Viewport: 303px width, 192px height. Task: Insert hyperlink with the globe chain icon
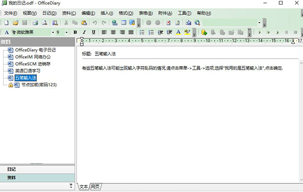[115, 23]
